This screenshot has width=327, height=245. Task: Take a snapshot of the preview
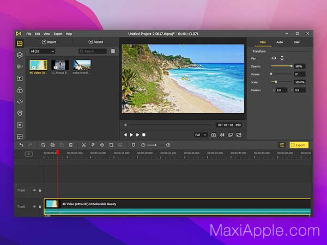(213, 135)
